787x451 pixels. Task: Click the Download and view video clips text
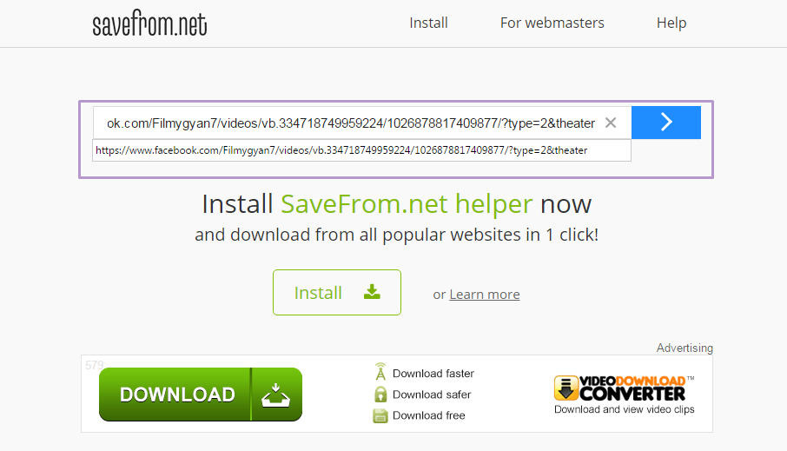pyautogui.click(x=625, y=409)
